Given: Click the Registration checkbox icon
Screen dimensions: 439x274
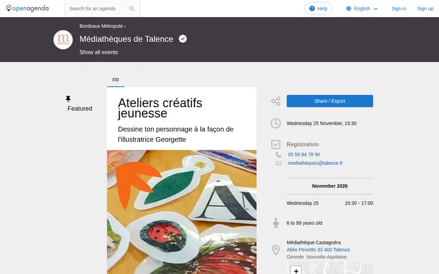Looking at the screenshot, I should 276,144.
